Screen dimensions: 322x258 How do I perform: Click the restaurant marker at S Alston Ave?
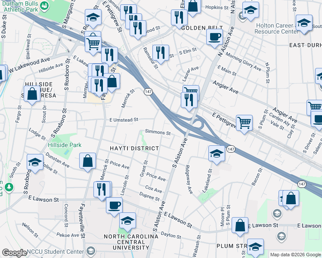point(189,101)
